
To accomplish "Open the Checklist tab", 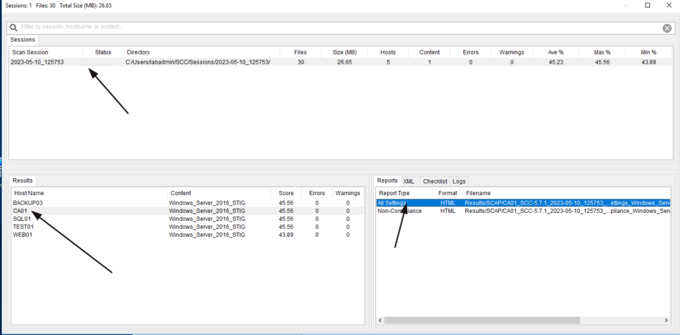I will (x=435, y=181).
